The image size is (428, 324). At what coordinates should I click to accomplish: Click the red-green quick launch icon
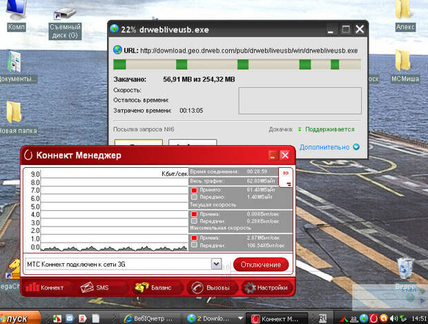(57, 318)
